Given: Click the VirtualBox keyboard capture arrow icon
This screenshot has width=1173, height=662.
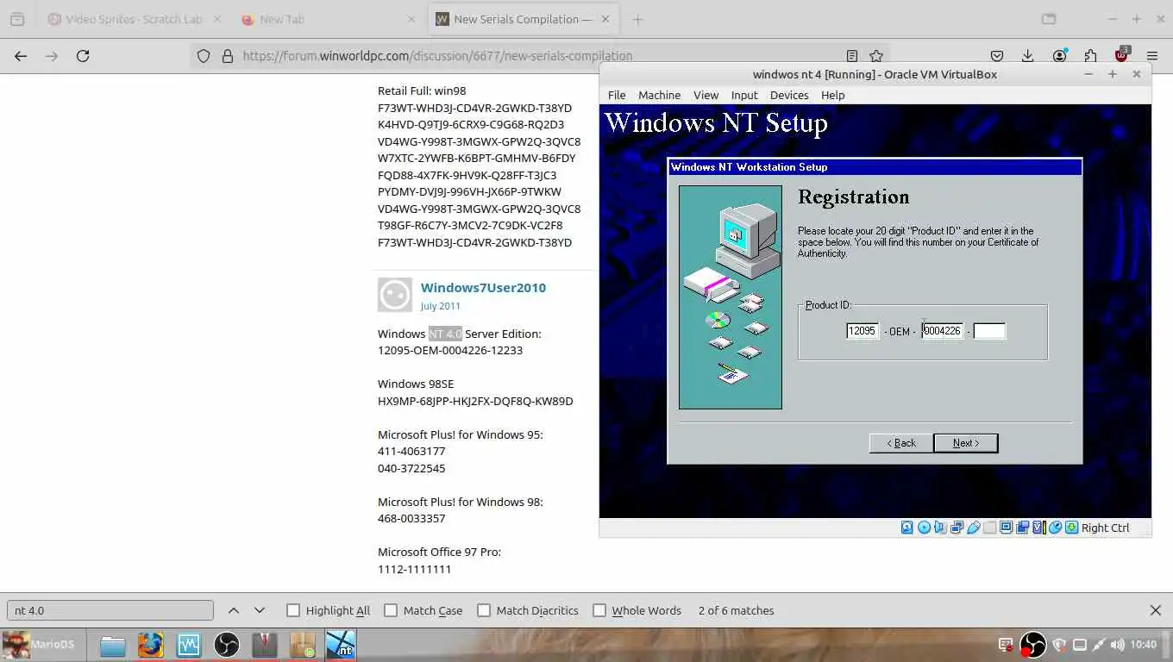Looking at the screenshot, I should point(1071,528).
